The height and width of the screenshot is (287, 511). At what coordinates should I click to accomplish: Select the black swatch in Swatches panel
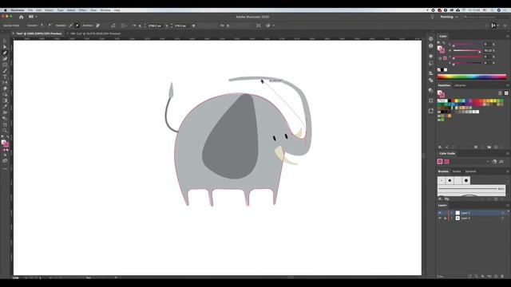449,101
